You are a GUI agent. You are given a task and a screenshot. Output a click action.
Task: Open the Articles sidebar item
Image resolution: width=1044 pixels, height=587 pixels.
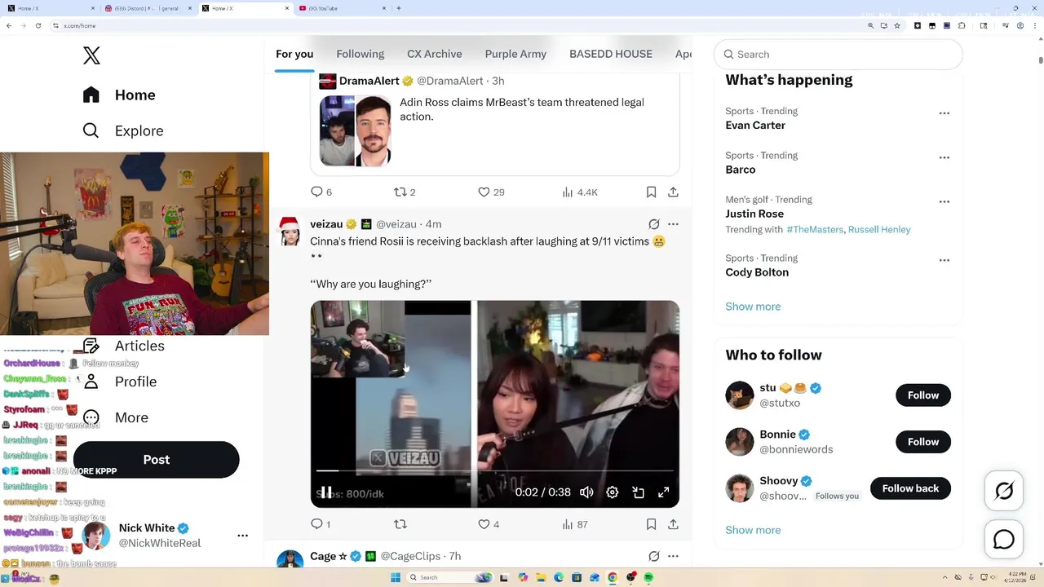[x=124, y=346]
